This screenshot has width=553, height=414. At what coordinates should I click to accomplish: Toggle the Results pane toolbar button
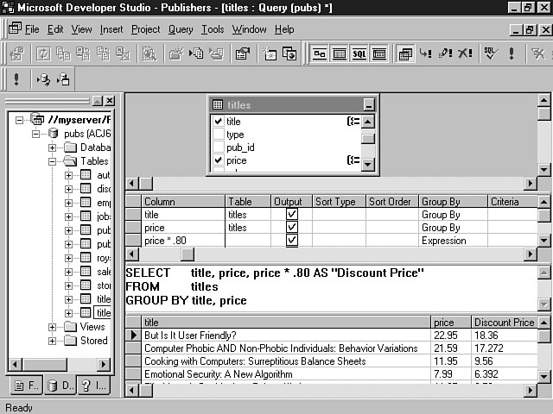pyautogui.click(x=378, y=53)
